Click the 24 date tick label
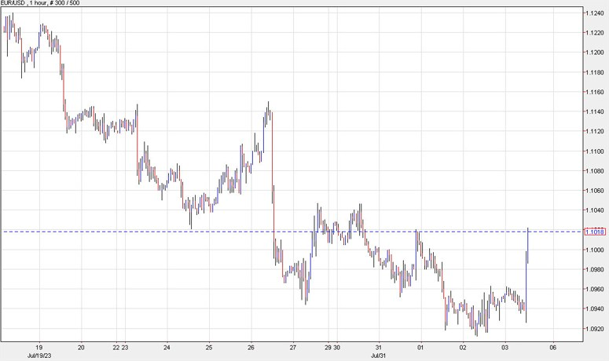 click(x=166, y=346)
